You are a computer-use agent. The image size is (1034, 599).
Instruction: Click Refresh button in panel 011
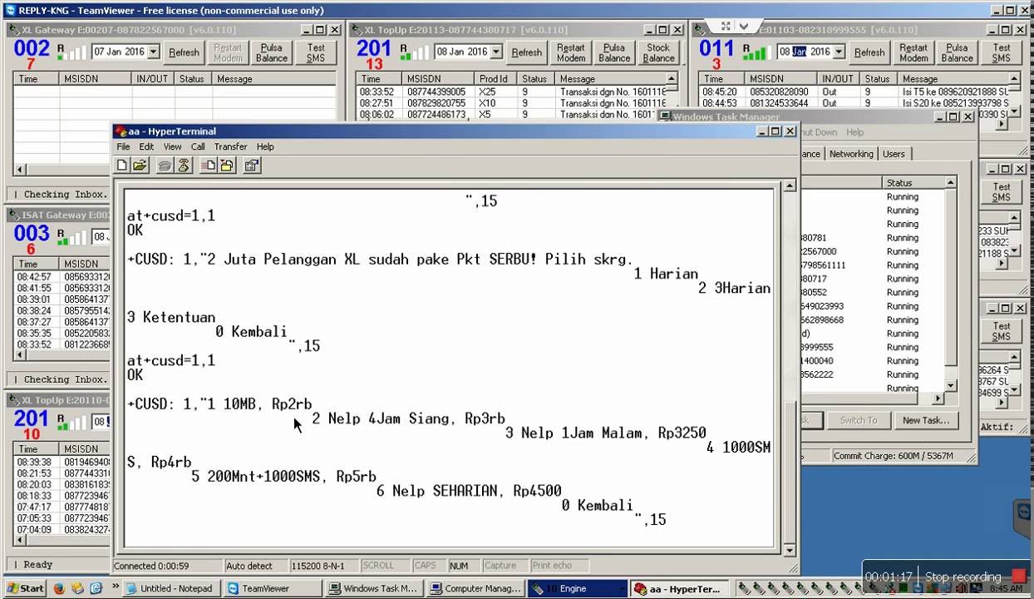pyautogui.click(x=869, y=52)
